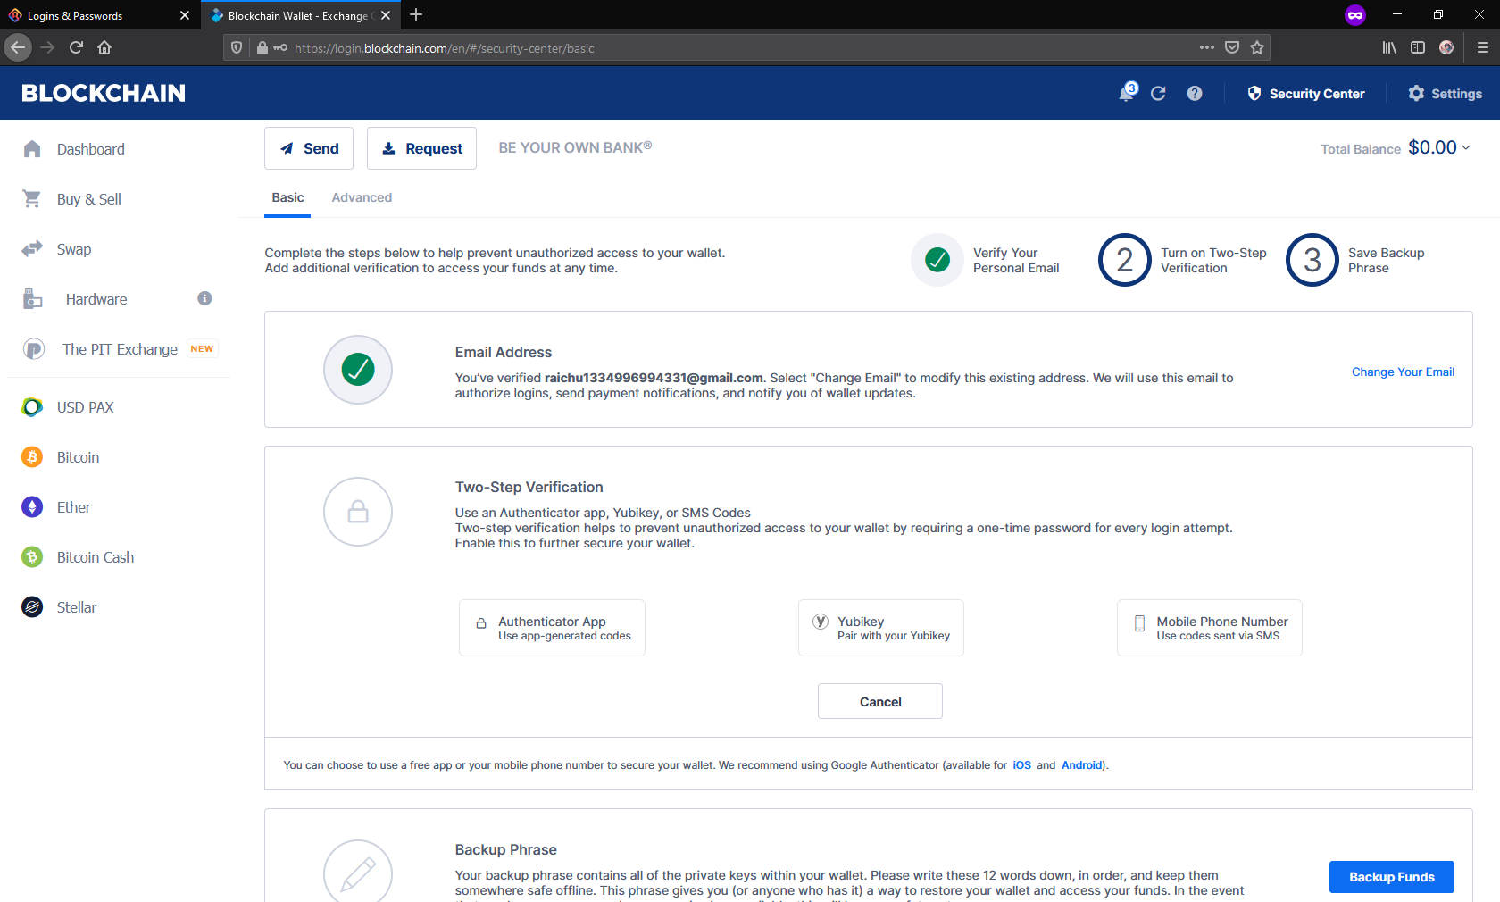Select the Bitcoin Cash wallet icon
Screen dimensions: 1500x902
[x=32, y=557]
